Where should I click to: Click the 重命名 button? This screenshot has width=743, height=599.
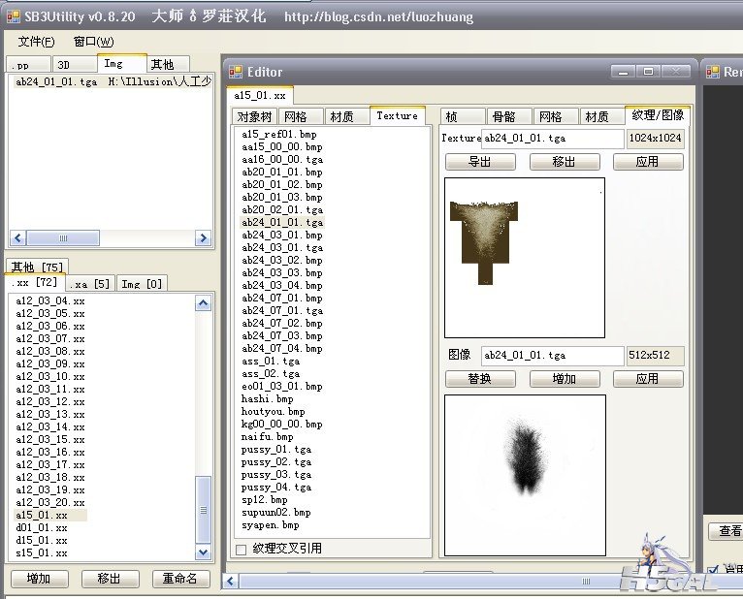(180, 579)
